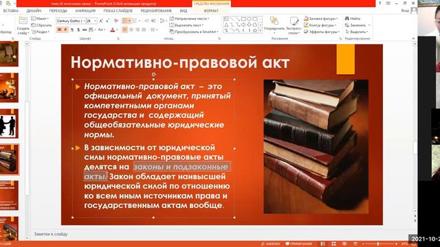Select the rectangle shape in shapes gallery

(243, 19)
